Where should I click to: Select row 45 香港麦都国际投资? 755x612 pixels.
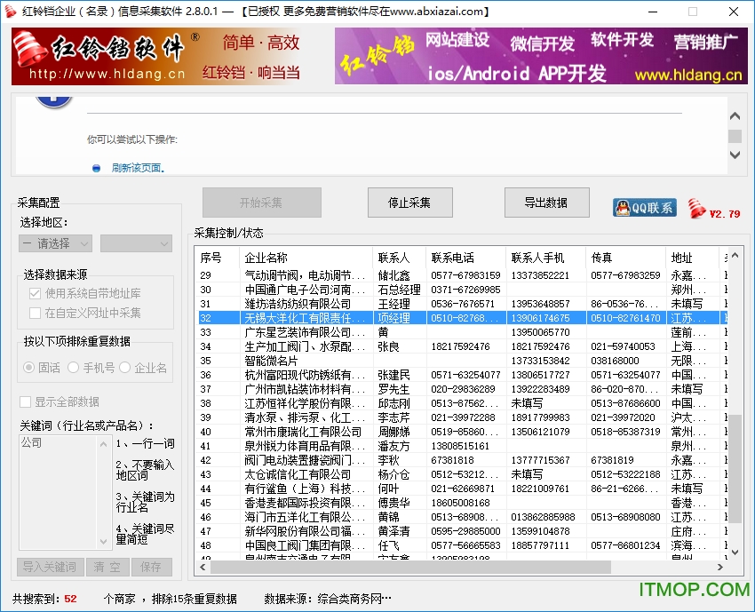pos(462,503)
